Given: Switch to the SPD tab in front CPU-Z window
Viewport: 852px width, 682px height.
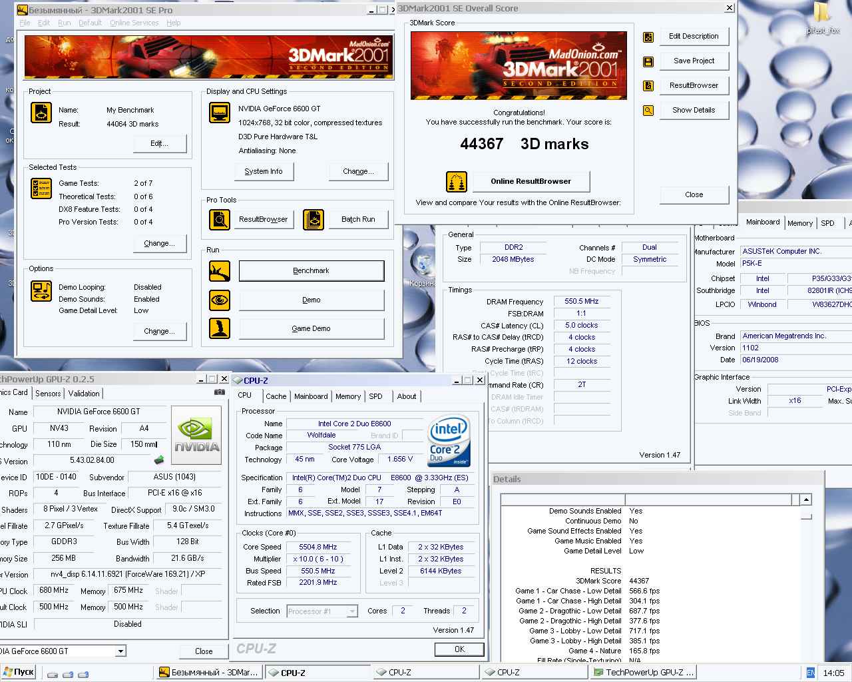Looking at the screenshot, I should [x=376, y=396].
